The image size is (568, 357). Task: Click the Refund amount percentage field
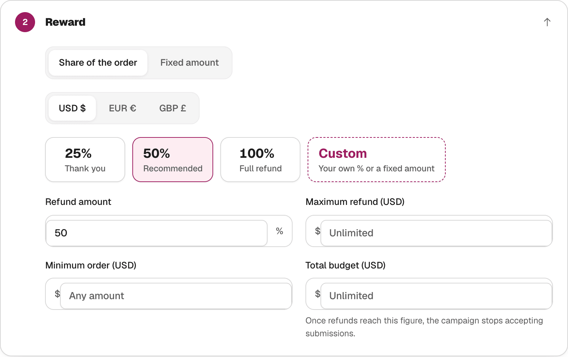[157, 233]
